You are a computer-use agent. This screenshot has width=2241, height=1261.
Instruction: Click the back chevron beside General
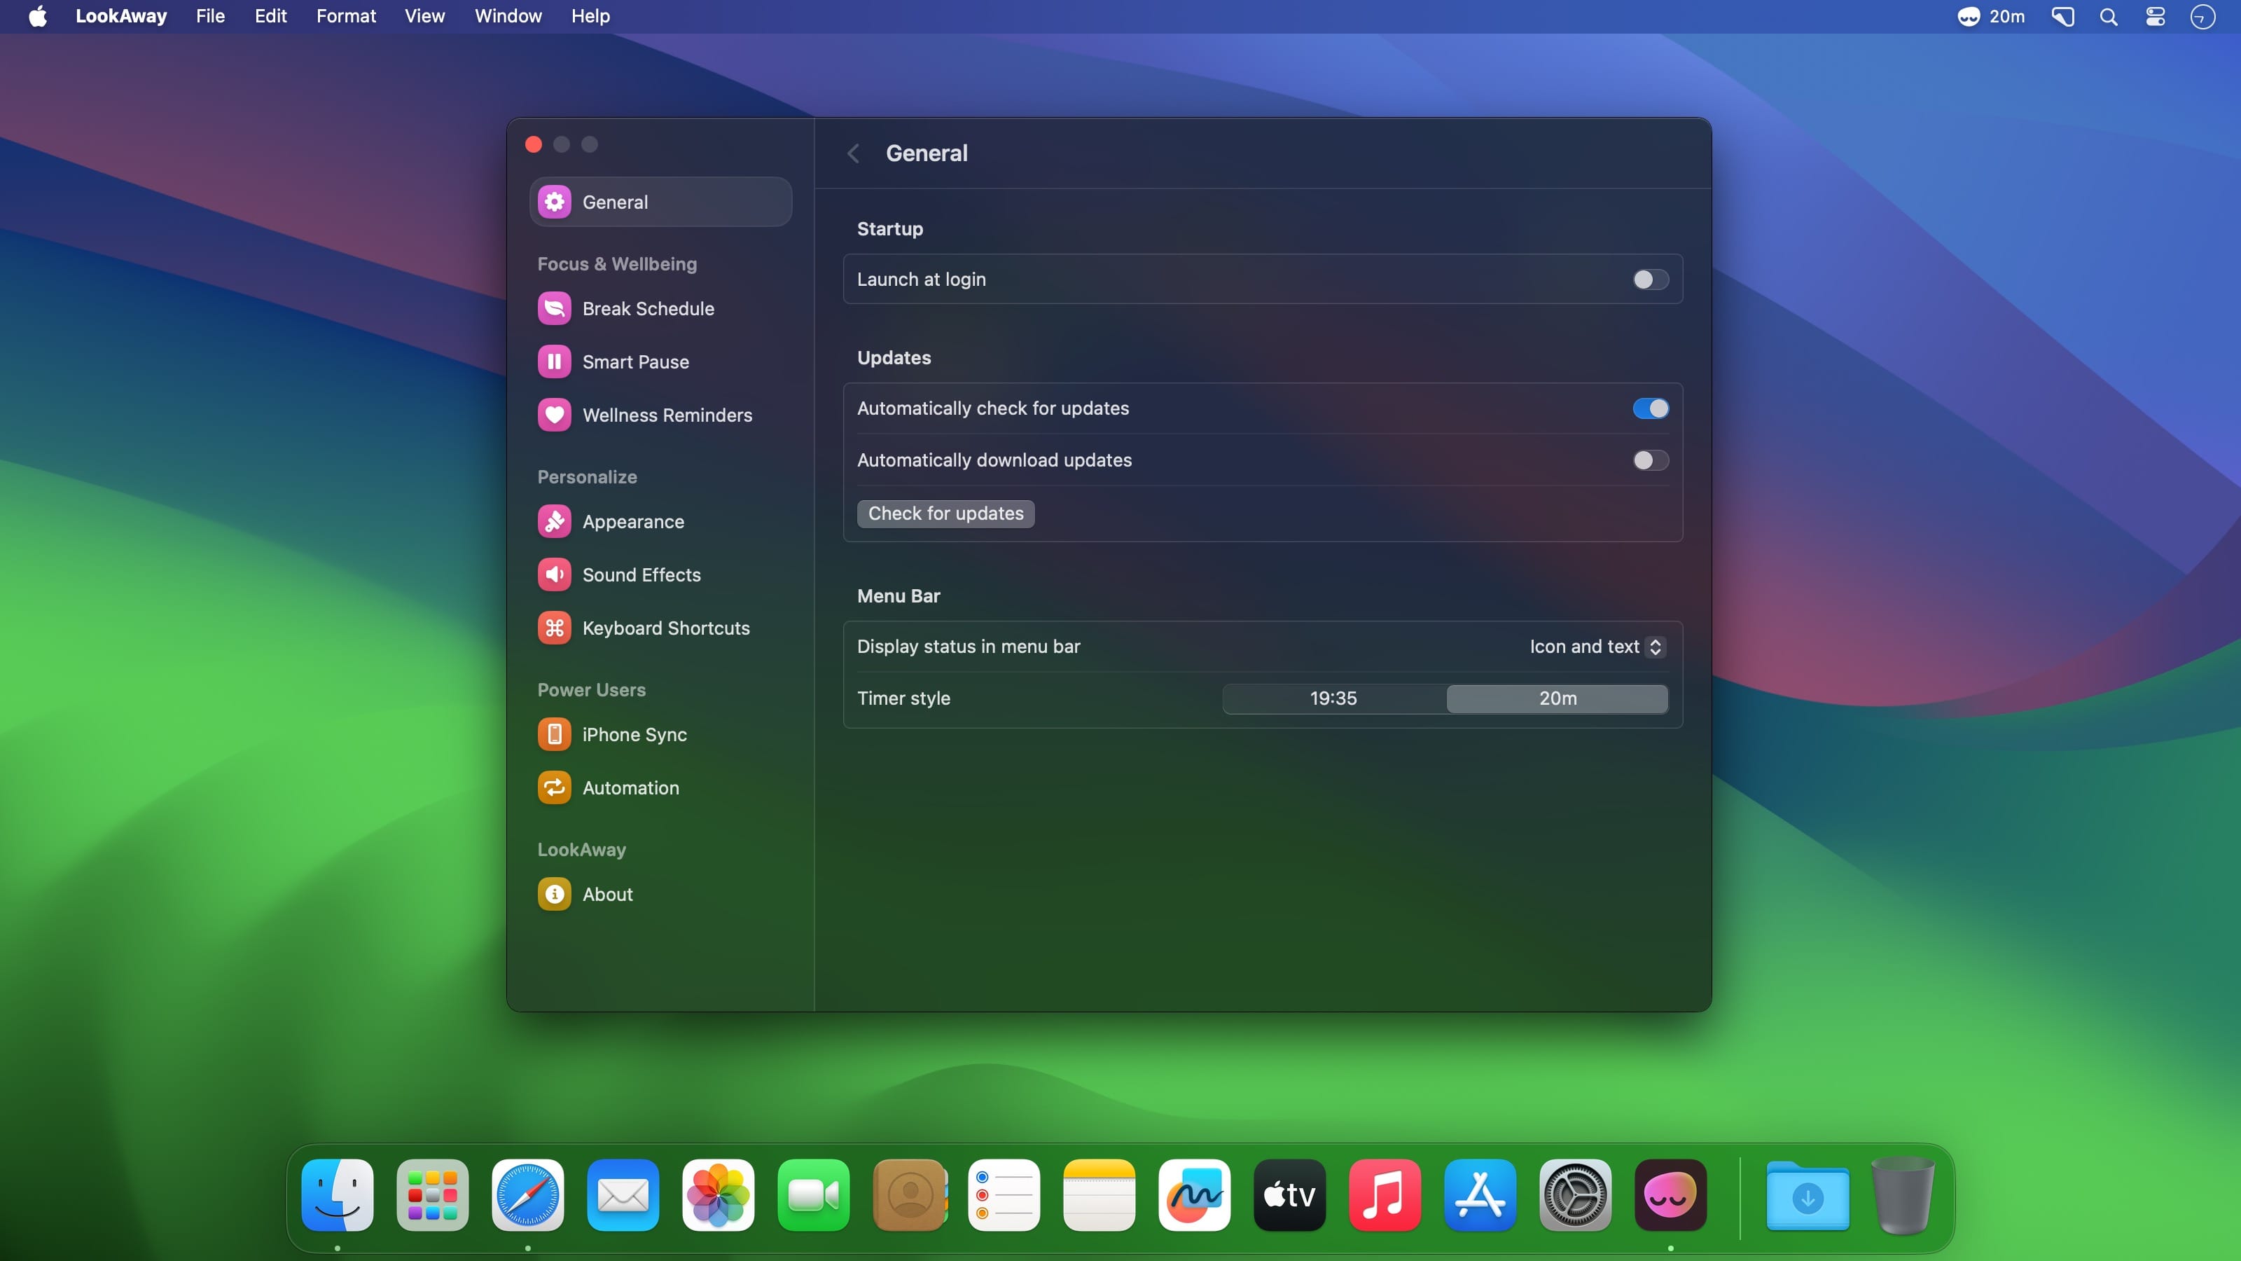[854, 153]
